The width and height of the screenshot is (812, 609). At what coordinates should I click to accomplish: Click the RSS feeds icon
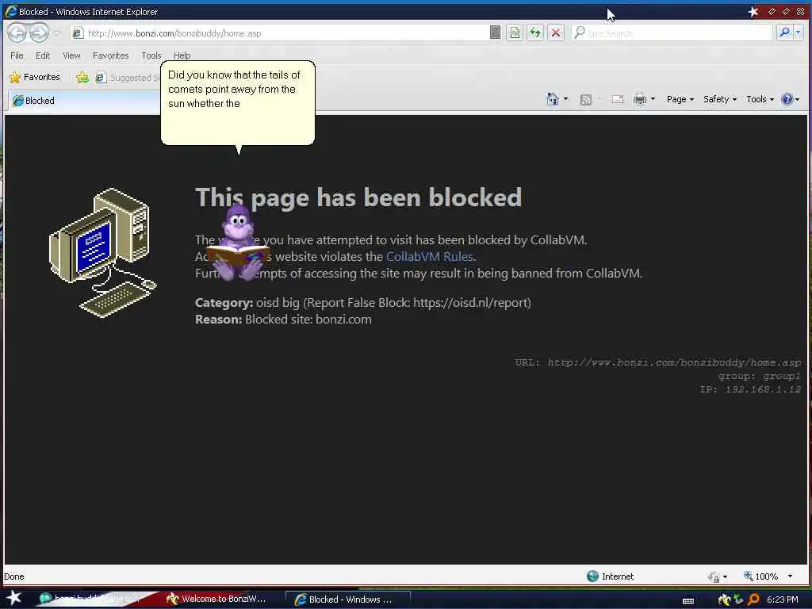(586, 99)
